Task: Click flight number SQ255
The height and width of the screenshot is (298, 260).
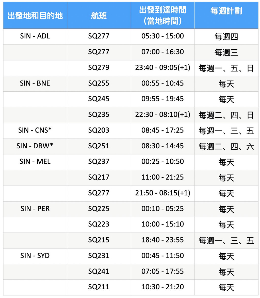Action: coord(99,84)
